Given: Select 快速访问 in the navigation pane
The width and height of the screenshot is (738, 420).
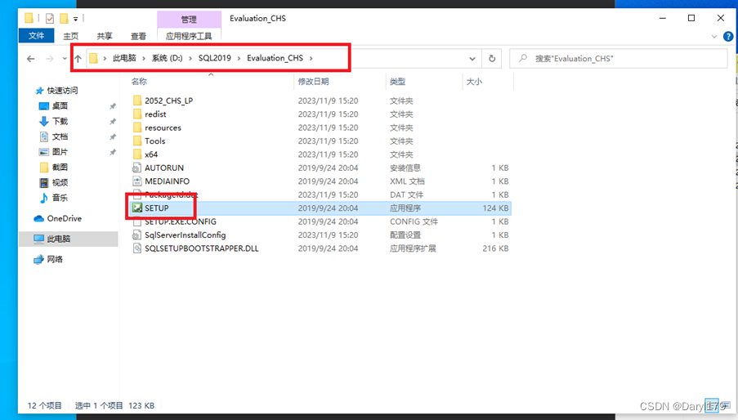Looking at the screenshot, I should click(x=62, y=91).
